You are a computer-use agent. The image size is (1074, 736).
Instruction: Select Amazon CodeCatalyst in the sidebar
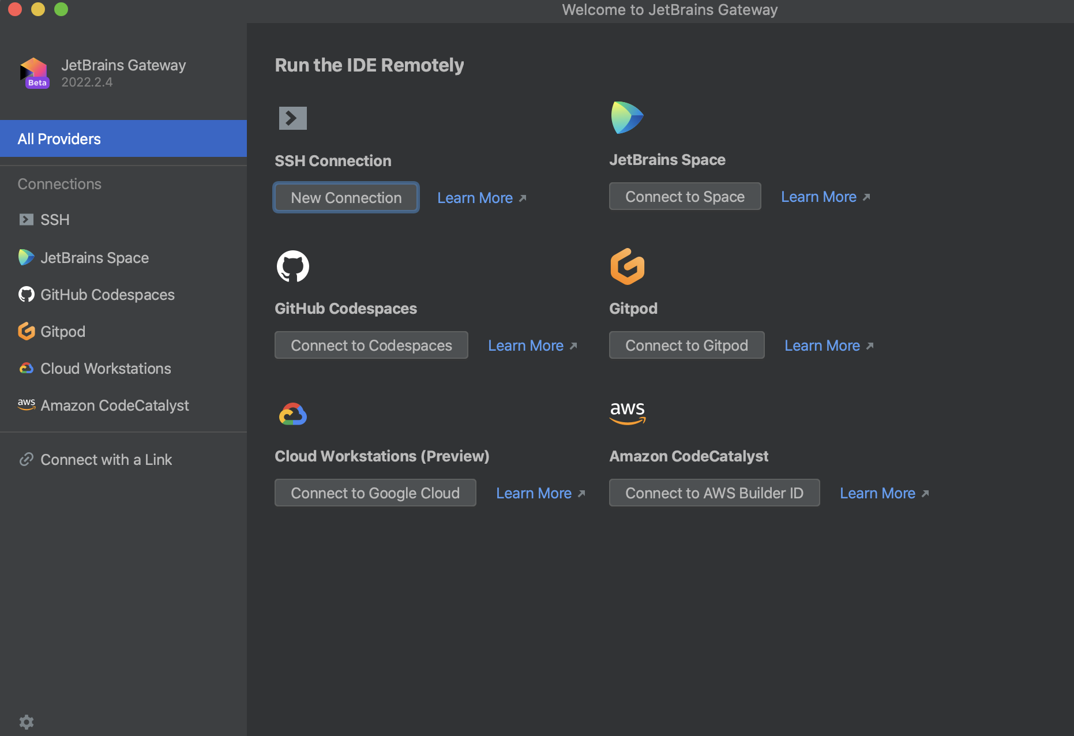[x=115, y=405]
